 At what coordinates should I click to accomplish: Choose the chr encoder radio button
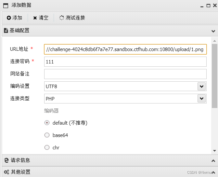[x=47, y=147]
